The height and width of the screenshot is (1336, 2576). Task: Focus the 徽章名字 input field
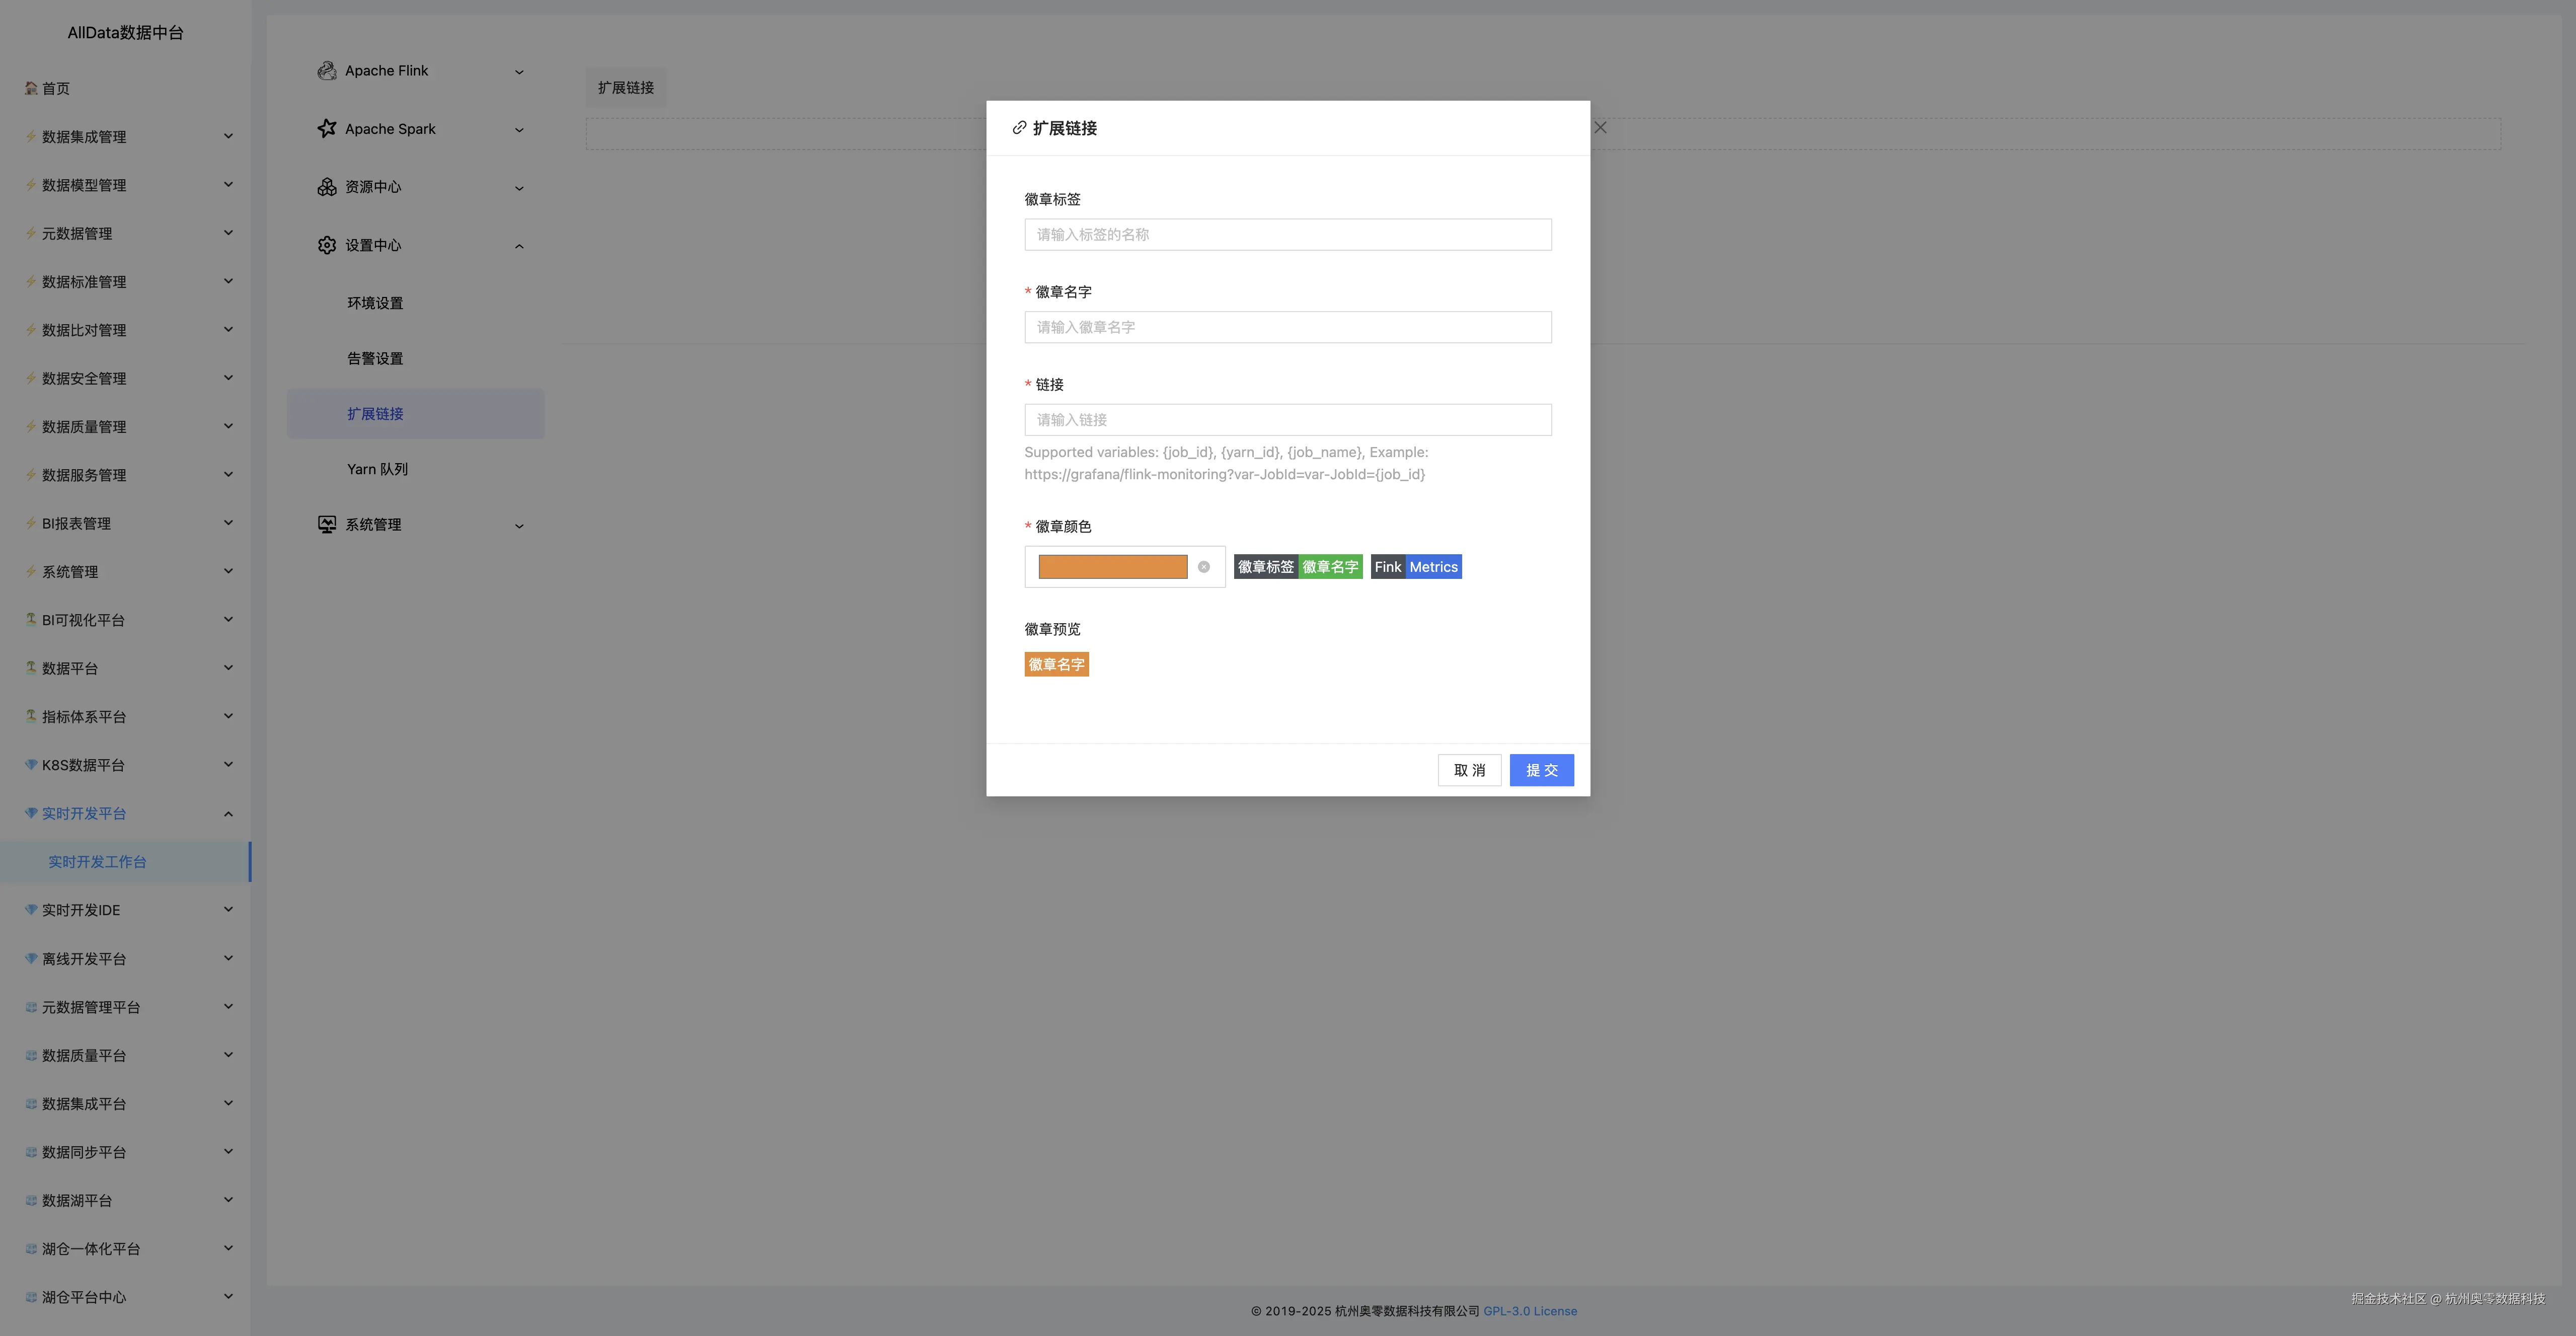tap(1287, 327)
